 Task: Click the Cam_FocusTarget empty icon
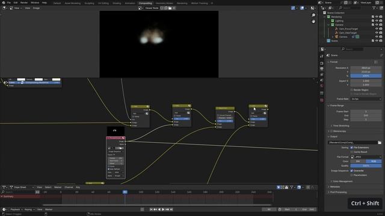pos(337,29)
